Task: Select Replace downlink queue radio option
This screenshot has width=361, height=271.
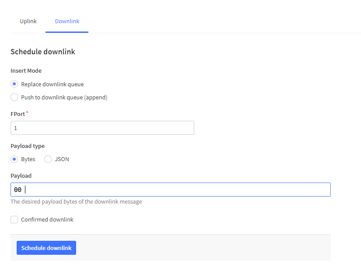Action: [x=14, y=84]
